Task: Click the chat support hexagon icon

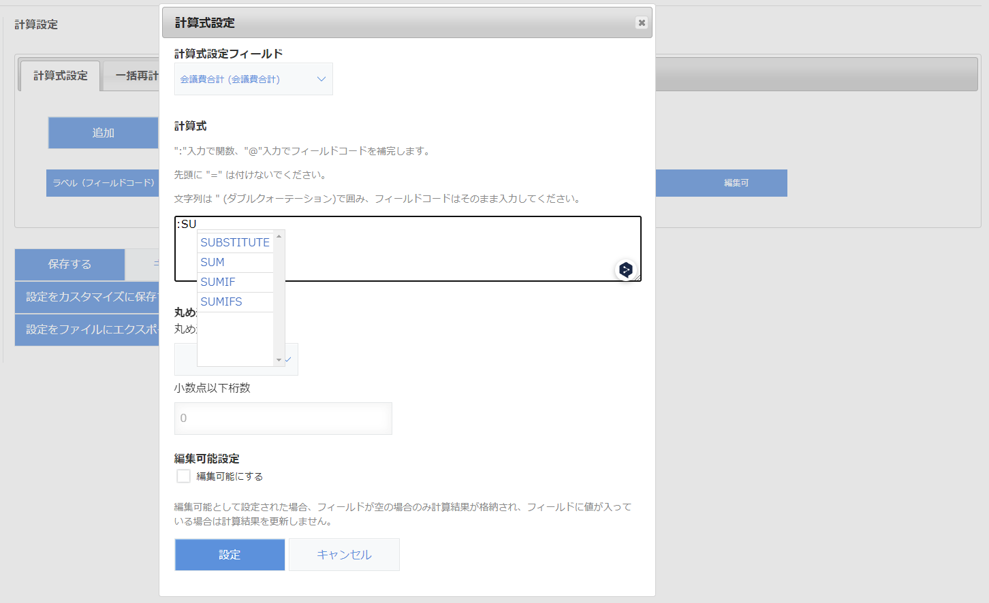Action: pyautogui.click(x=625, y=270)
